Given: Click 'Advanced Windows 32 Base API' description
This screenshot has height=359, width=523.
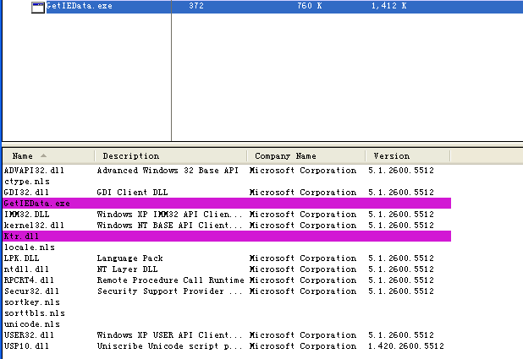Looking at the screenshot, I should point(168,171).
